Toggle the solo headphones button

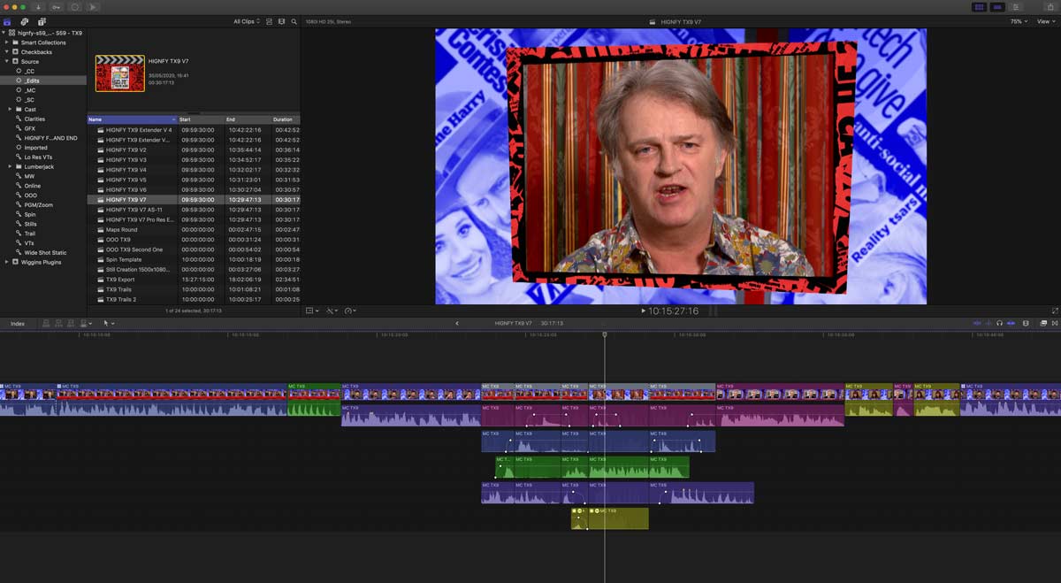[1000, 324]
